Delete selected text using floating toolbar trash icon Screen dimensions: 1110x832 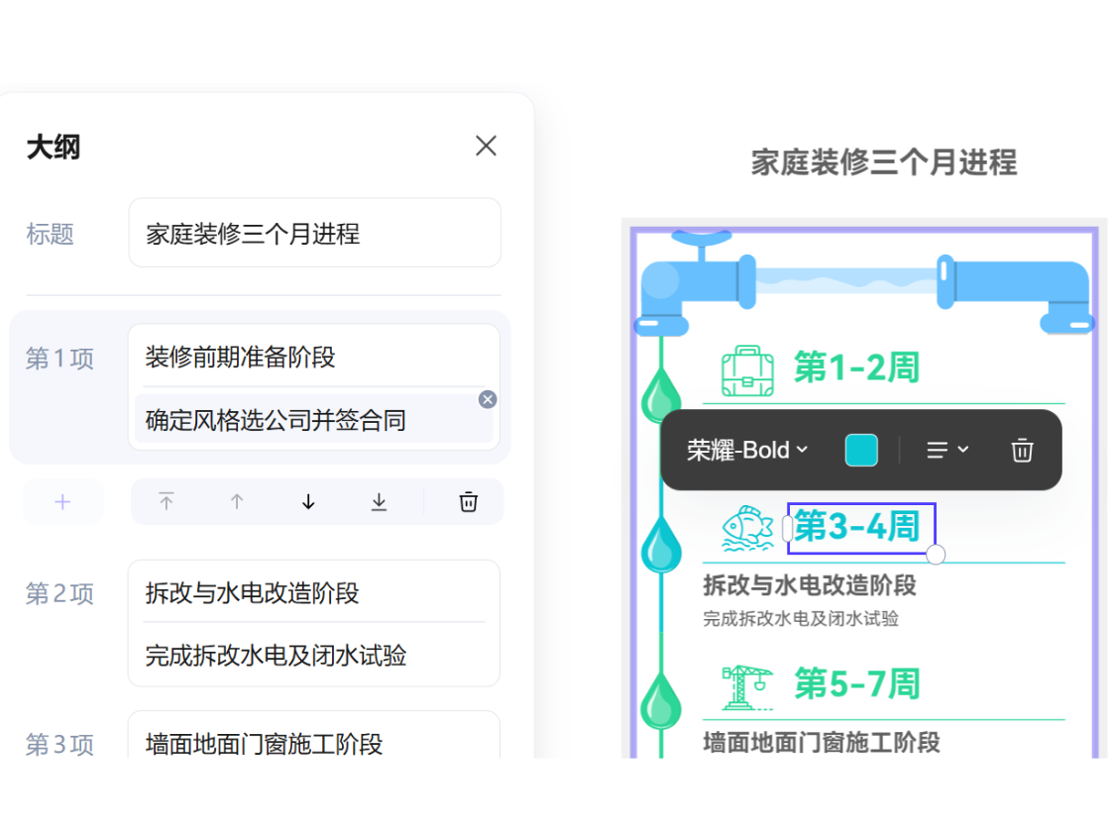pyautogui.click(x=1022, y=450)
